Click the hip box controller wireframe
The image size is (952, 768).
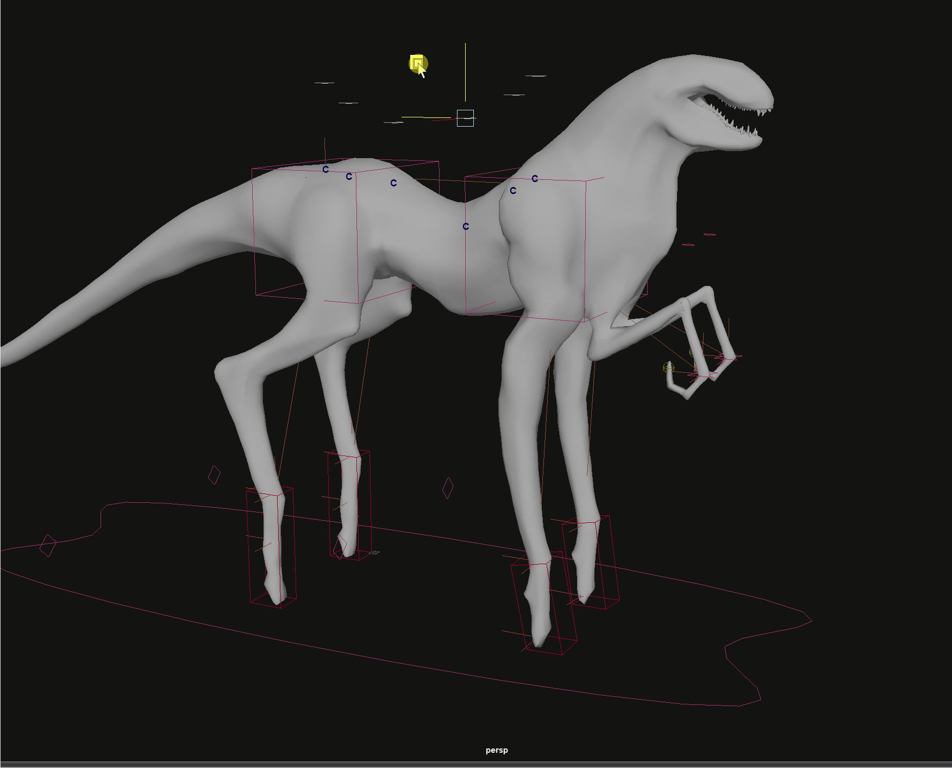(x=254, y=228)
